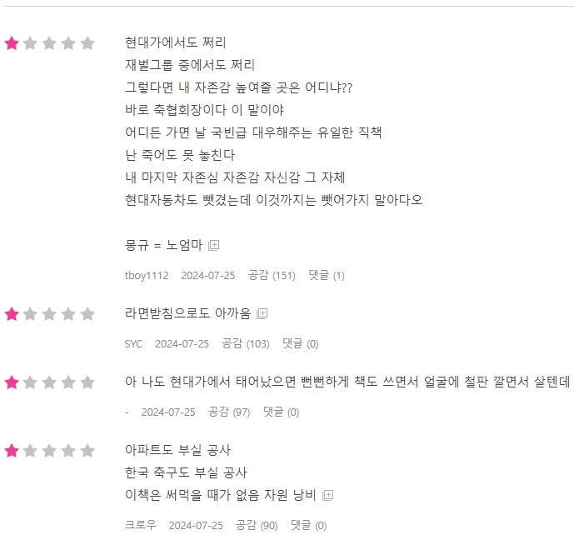Expand the '라면받침으로도 아까움' review
574x540 pixels.
(262, 313)
